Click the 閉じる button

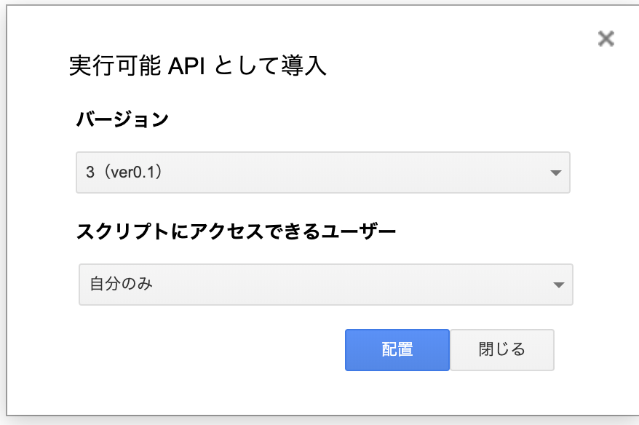pos(502,350)
